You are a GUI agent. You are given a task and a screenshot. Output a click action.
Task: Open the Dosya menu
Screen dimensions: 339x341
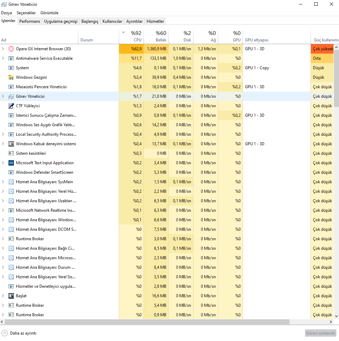pos(6,13)
